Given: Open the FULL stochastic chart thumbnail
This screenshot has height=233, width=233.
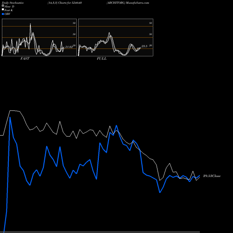Looking at the screenshot, I should point(116,37).
